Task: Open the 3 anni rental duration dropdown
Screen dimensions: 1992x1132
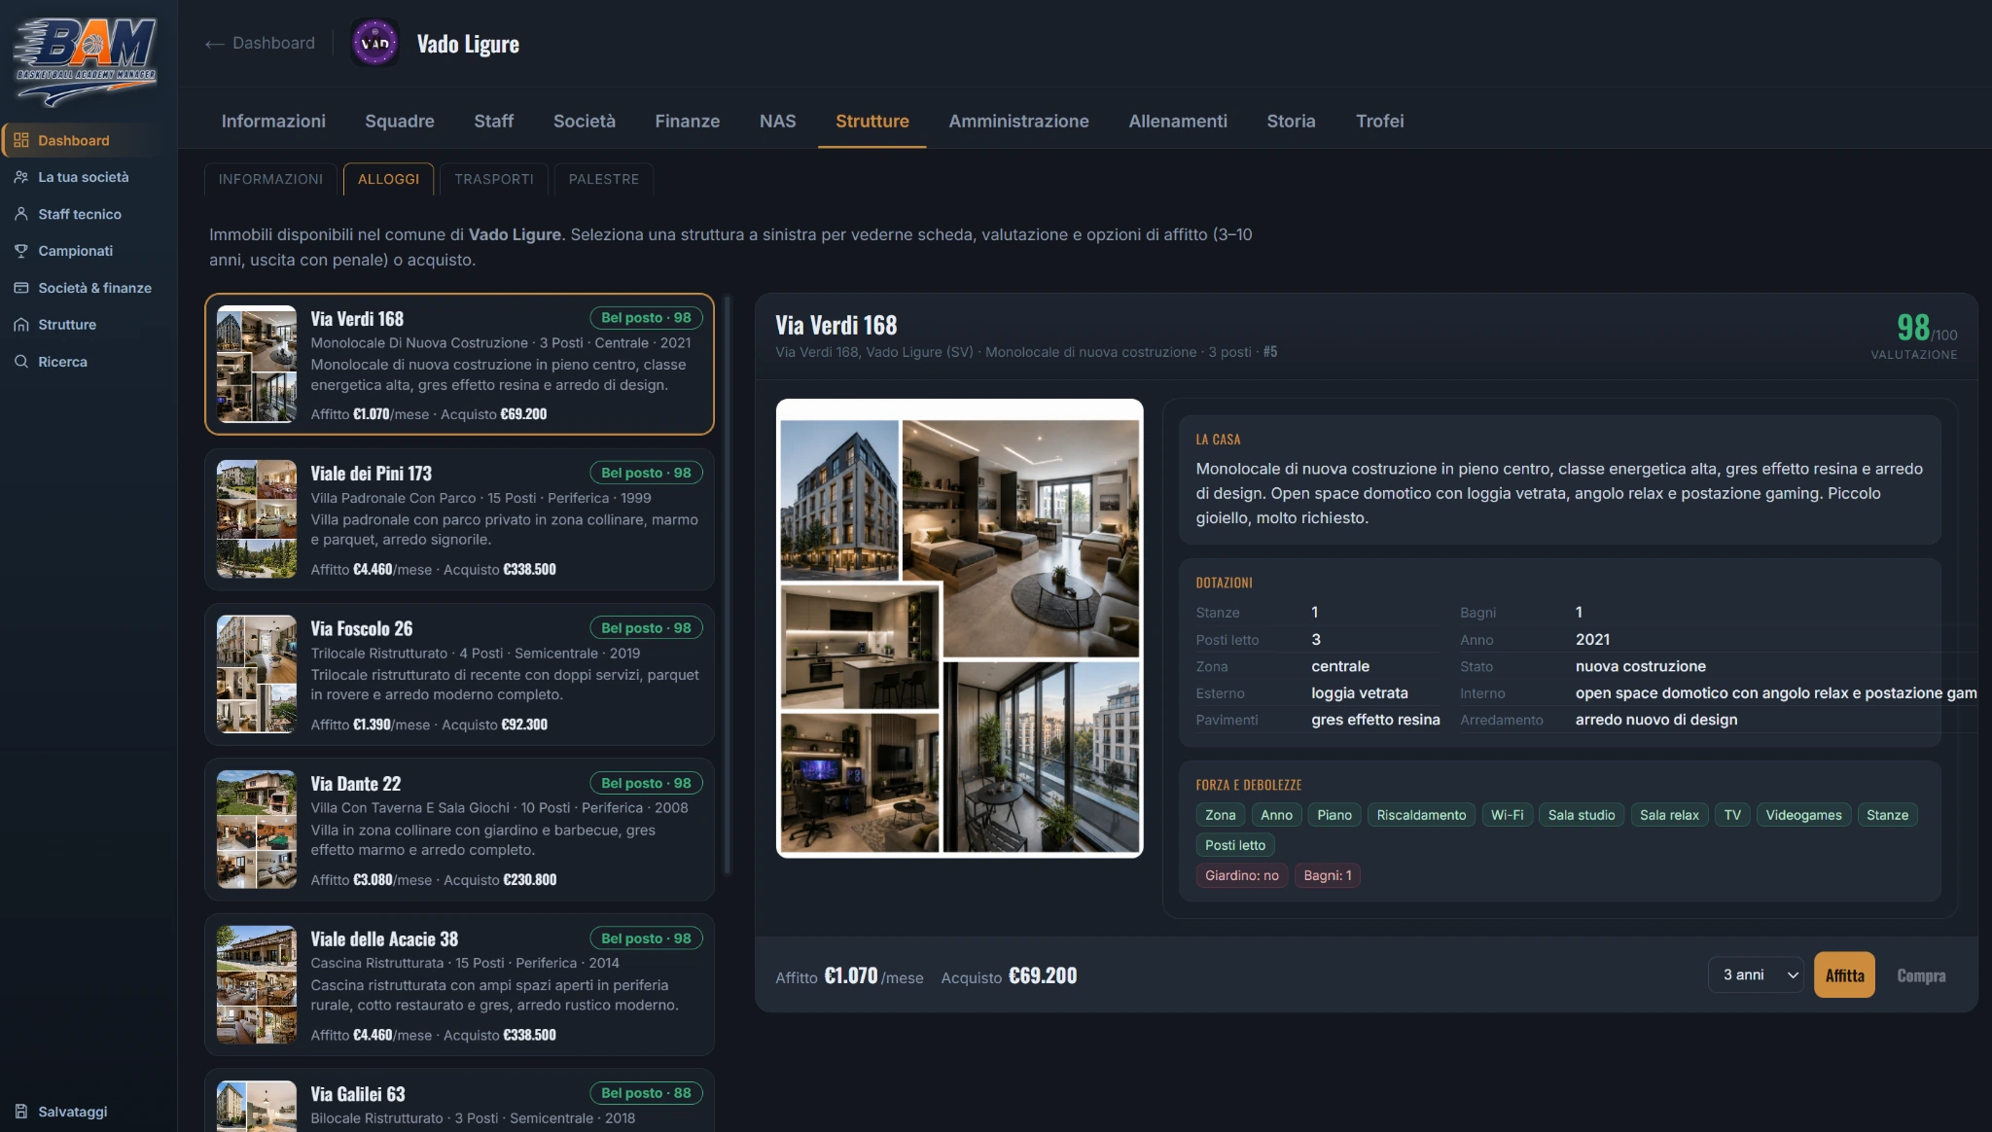Action: point(1756,974)
